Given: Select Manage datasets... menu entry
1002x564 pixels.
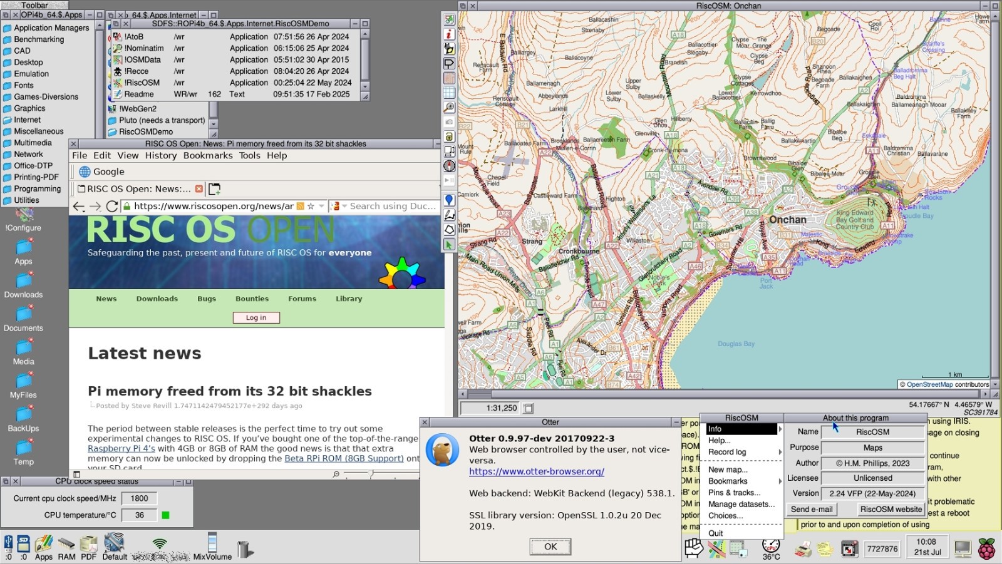Looking at the screenshot, I should point(741,505).
